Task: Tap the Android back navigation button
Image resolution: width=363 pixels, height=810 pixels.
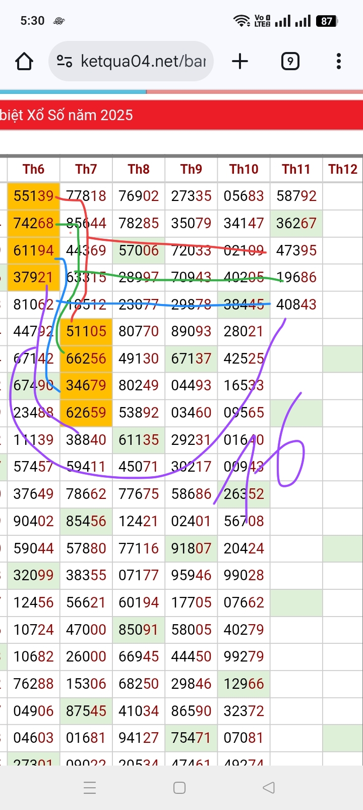Action: [269, 787]
